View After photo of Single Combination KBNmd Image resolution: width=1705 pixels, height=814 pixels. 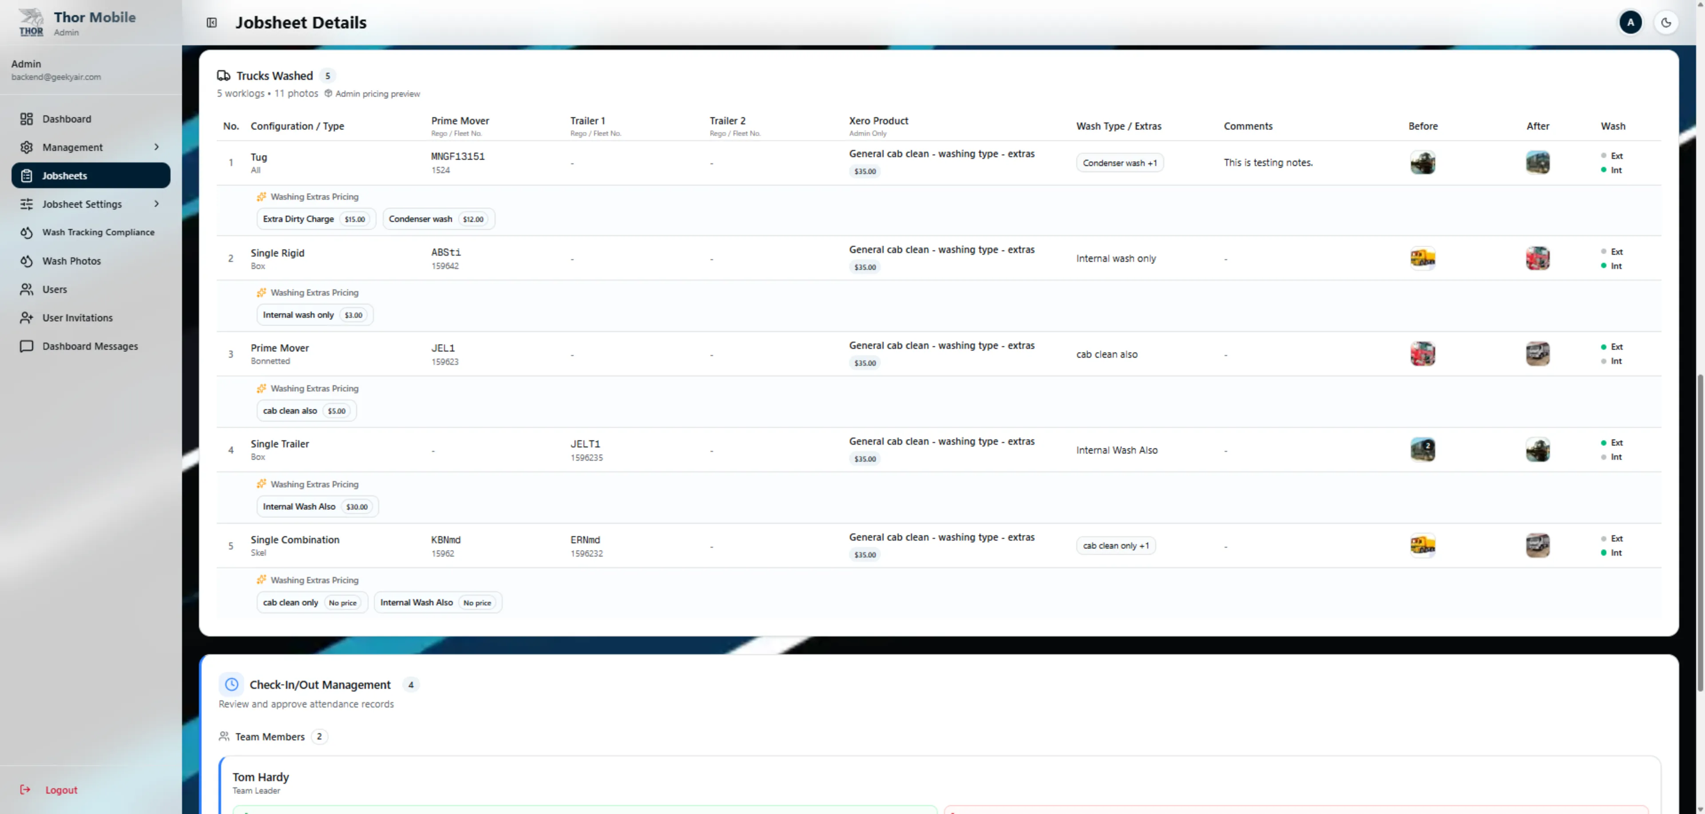point(1538,546)
